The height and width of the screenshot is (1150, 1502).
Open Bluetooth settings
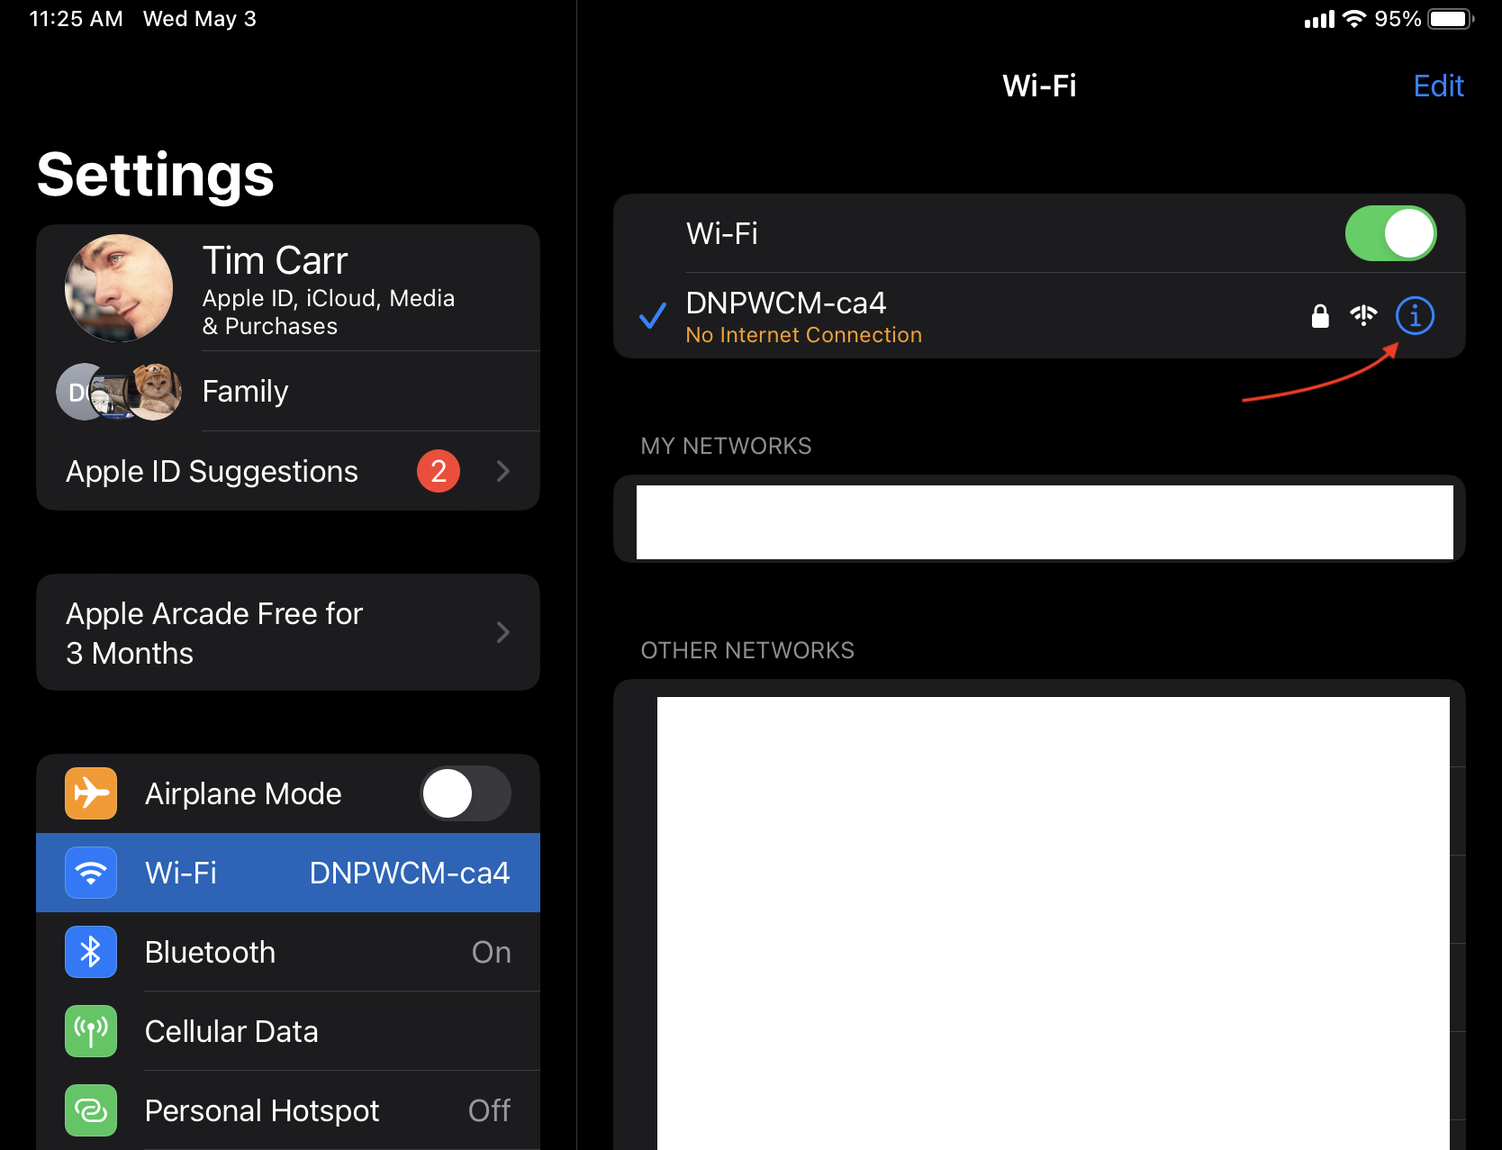click(x=288, y=952)
